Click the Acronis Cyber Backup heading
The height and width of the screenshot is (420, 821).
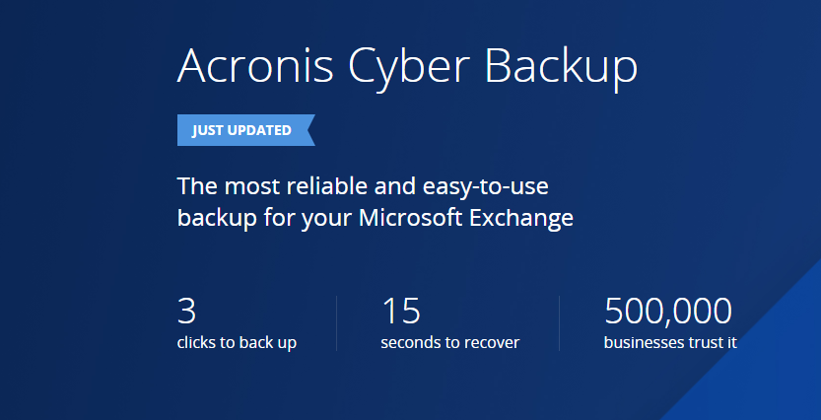[x=407, y=66]
